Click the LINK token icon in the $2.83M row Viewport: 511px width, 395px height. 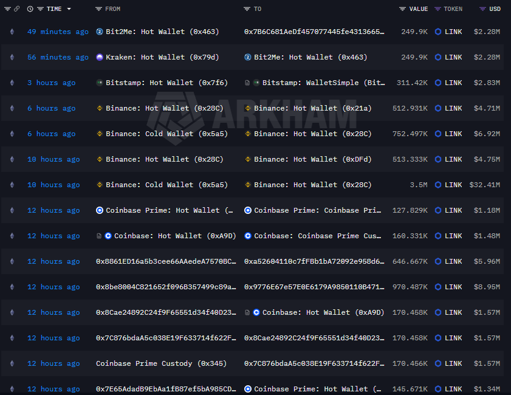pyautogui.click(x=438, y=83)
